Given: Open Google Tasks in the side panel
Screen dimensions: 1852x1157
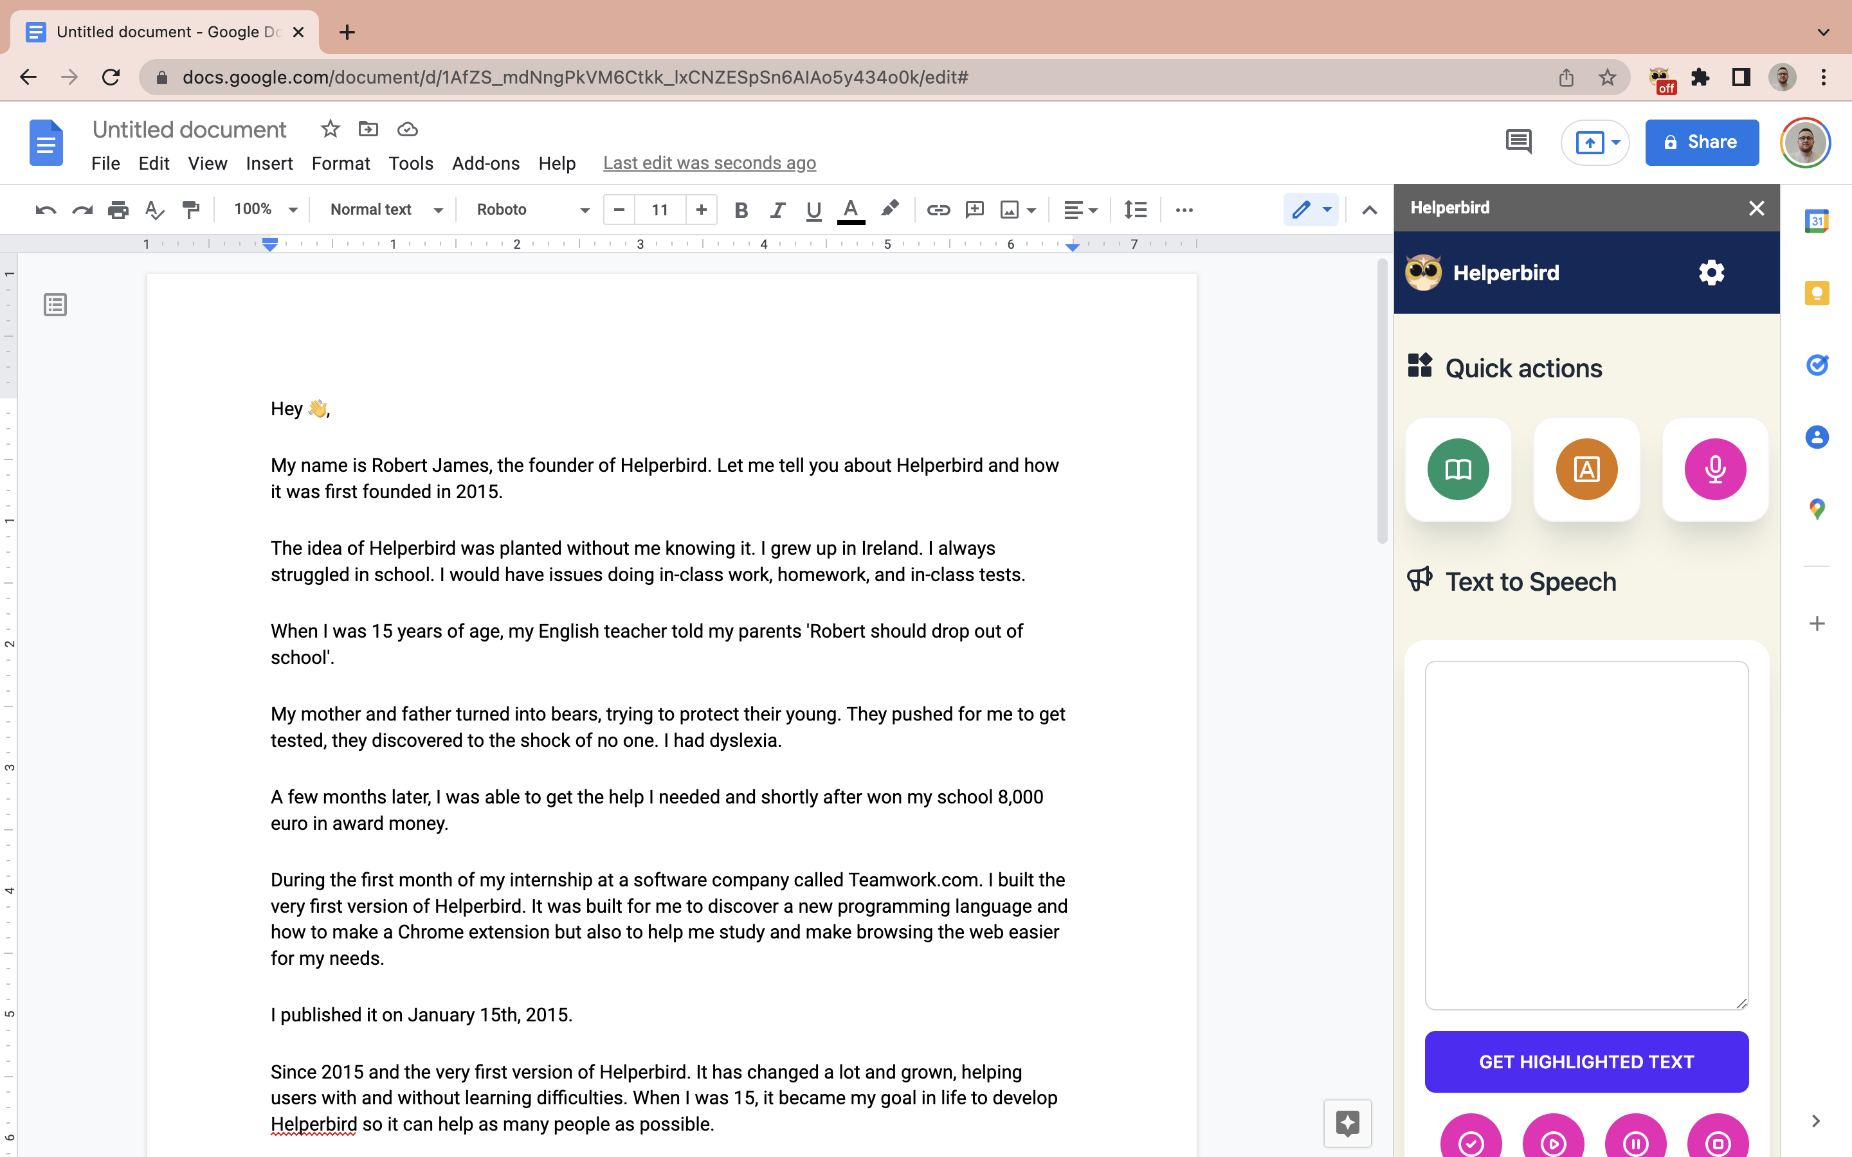Looking at the screenshot, I should point(1817,365).
